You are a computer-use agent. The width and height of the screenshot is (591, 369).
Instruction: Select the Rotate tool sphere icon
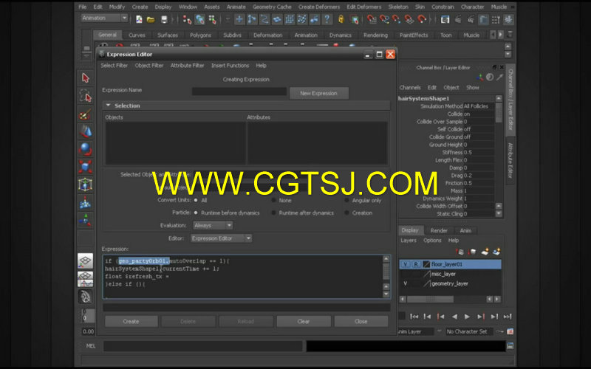coord(86,149)
